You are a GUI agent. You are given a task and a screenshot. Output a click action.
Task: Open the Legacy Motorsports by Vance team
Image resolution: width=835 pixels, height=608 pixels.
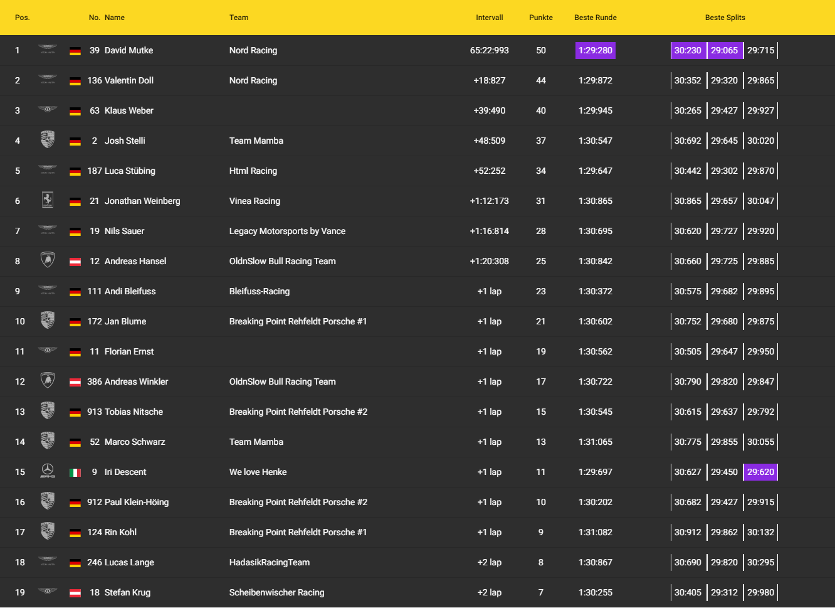point(287,231)
